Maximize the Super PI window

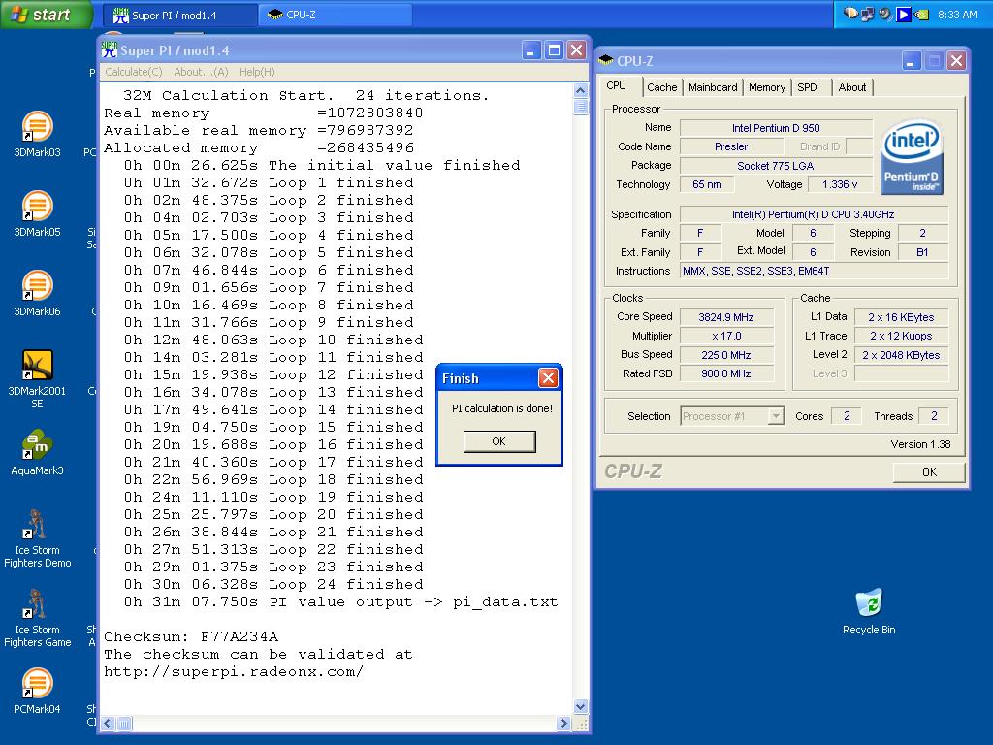pos(554,50)
